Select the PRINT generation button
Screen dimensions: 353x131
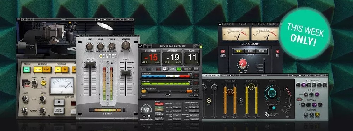point(47,69)
